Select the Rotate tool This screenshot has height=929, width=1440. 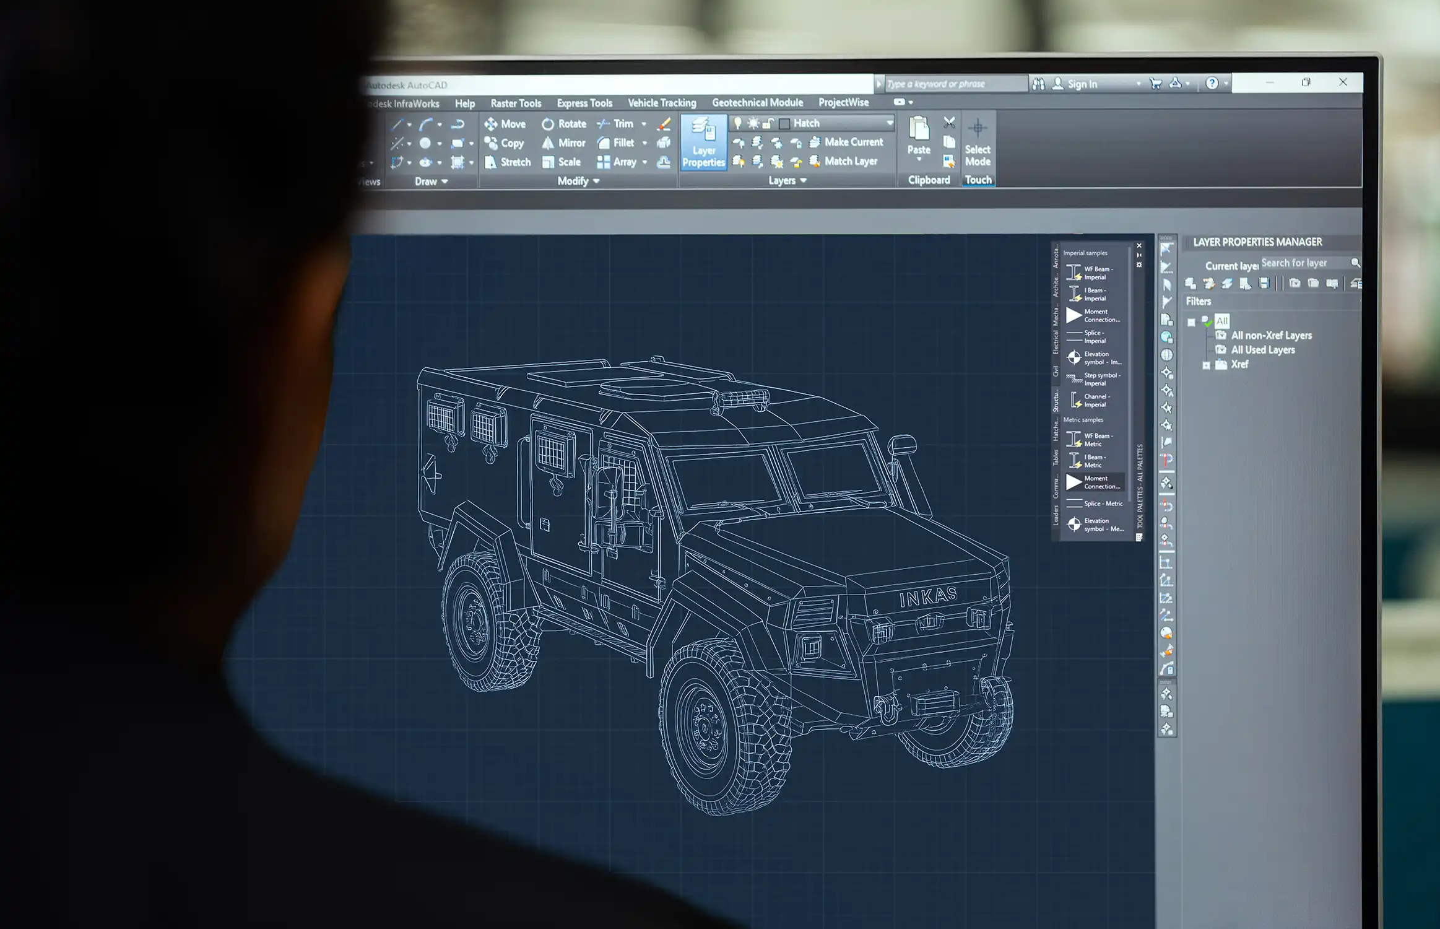click(x=563, y=124)
